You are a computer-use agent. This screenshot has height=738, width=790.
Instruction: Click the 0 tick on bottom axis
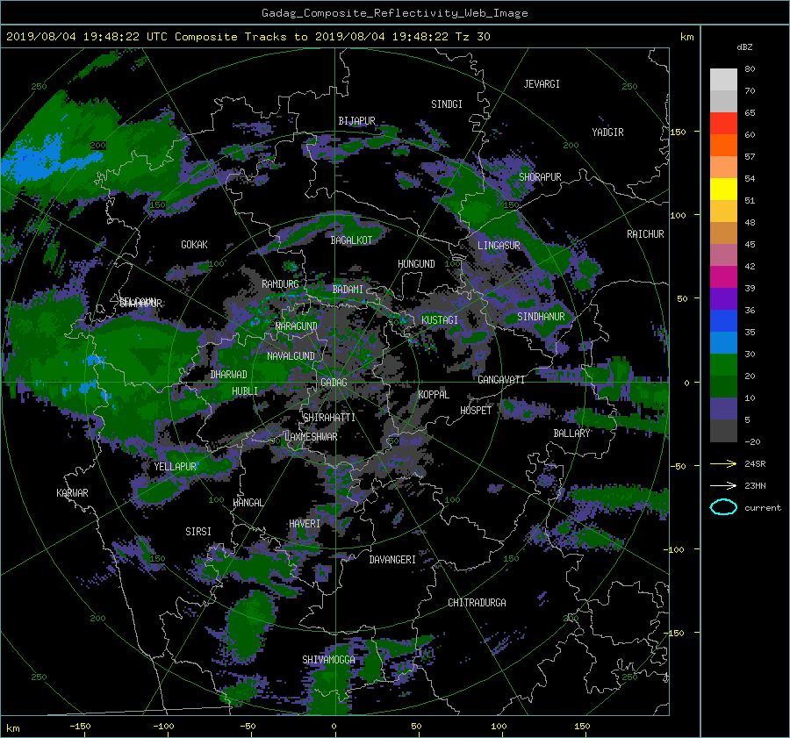(334, 727)
